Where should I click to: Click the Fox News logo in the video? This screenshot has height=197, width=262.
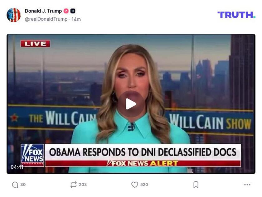[32, 155]
